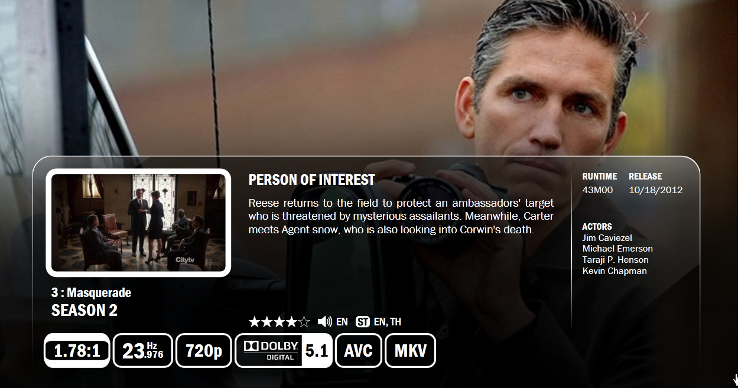This screenshot has height=388, width=738.
Task: Click the Person of Interest title
Action: pos(311,180)
